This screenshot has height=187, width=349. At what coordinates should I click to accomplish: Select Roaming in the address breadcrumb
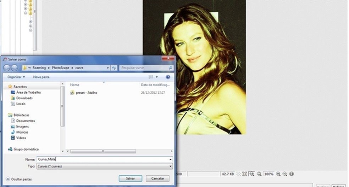coord(39,68)
